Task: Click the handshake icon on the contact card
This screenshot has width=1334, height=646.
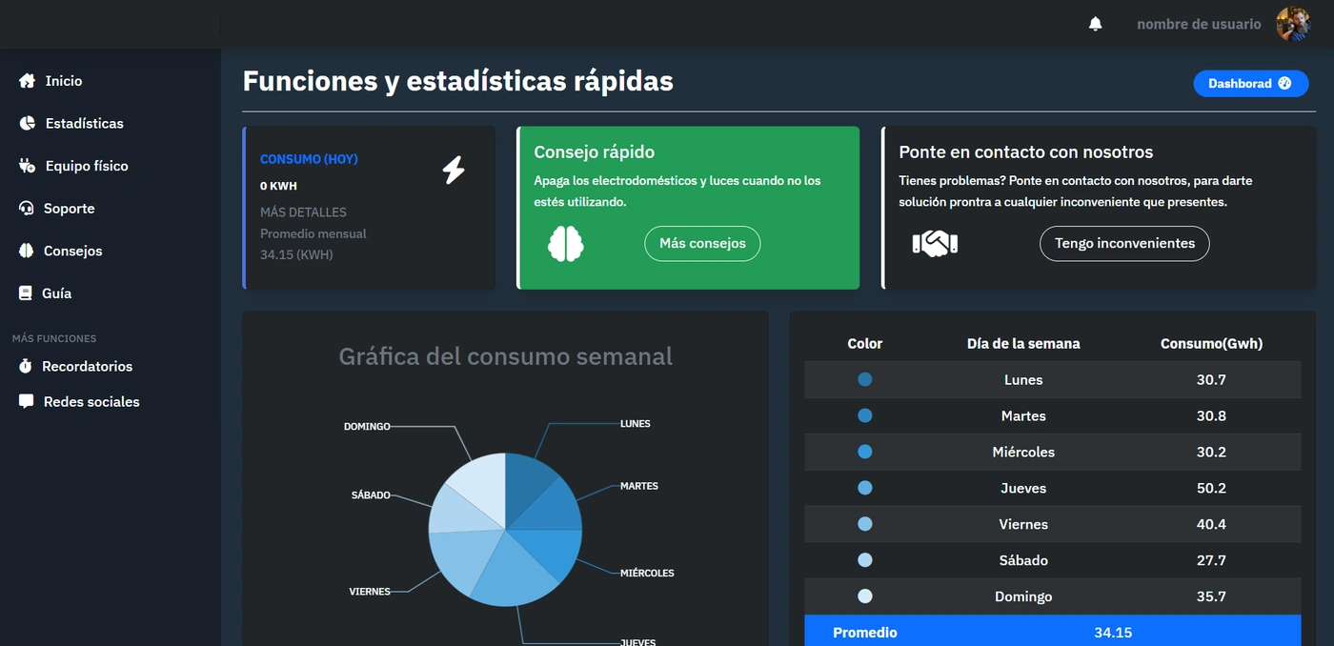Action: (935, 243)
